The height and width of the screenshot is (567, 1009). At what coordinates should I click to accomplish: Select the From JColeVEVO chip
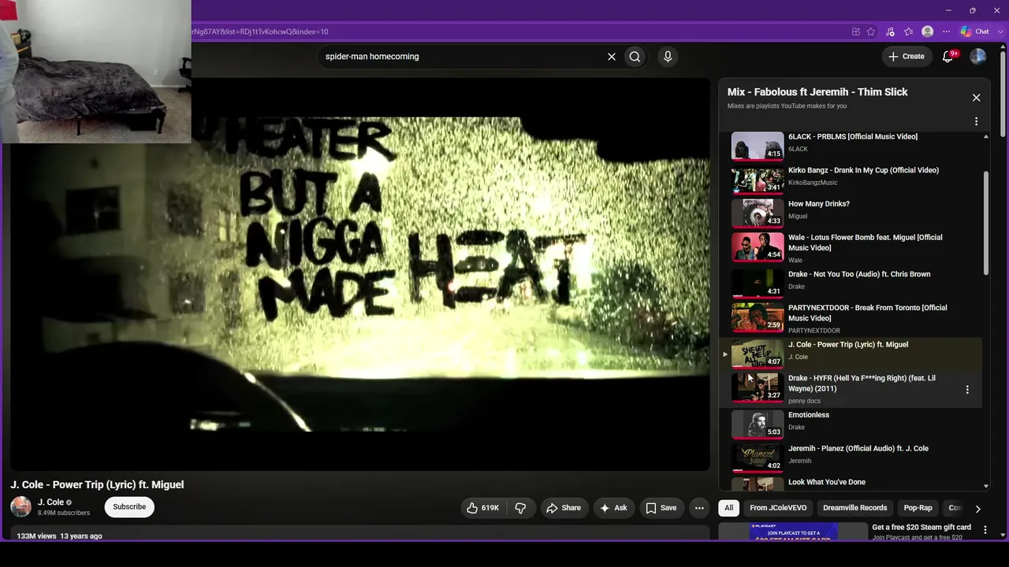tap(778, 508)
